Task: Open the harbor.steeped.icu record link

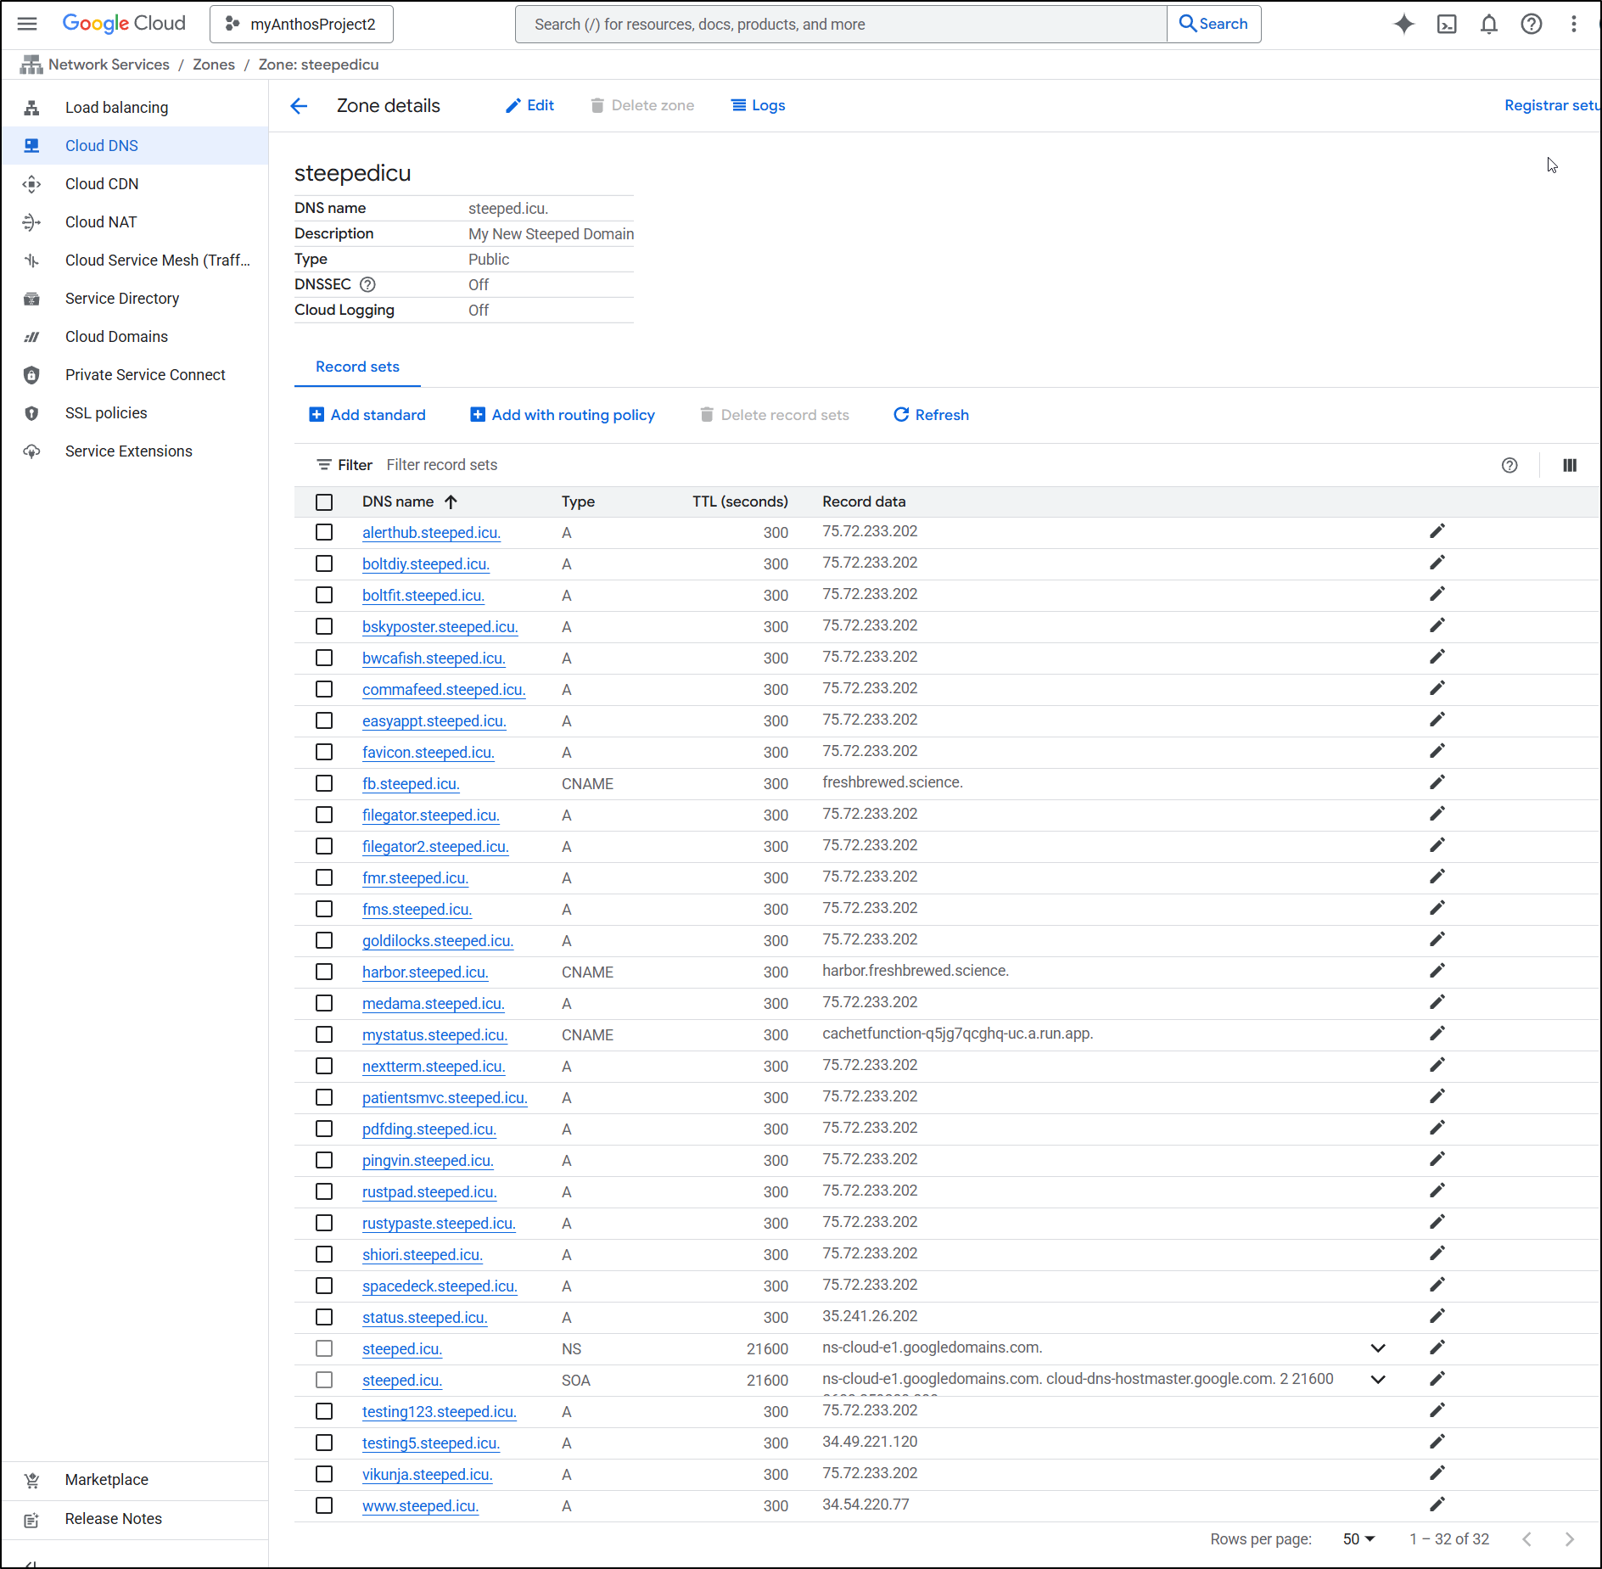Action: [425, 972]
